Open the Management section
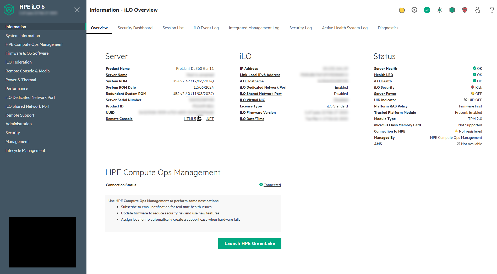 [17, 142]
